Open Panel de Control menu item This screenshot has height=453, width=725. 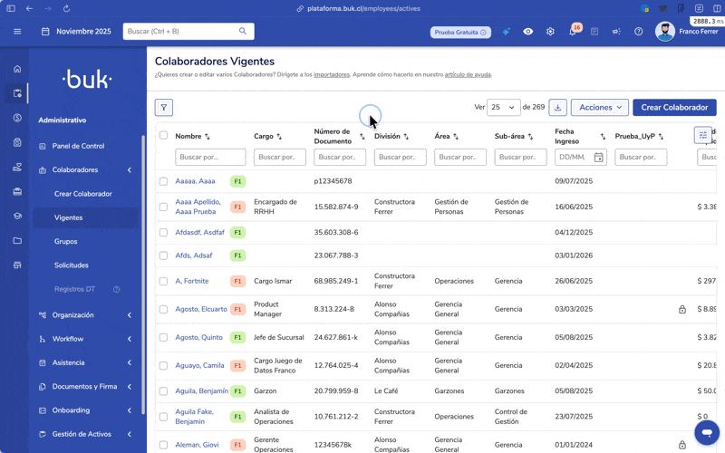[78, 146]
